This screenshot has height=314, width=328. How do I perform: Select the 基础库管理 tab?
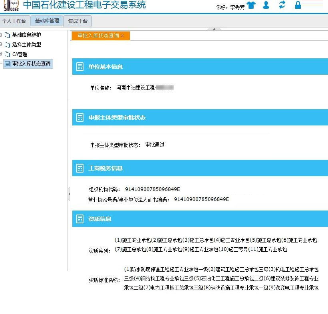(x=47, y=21)
